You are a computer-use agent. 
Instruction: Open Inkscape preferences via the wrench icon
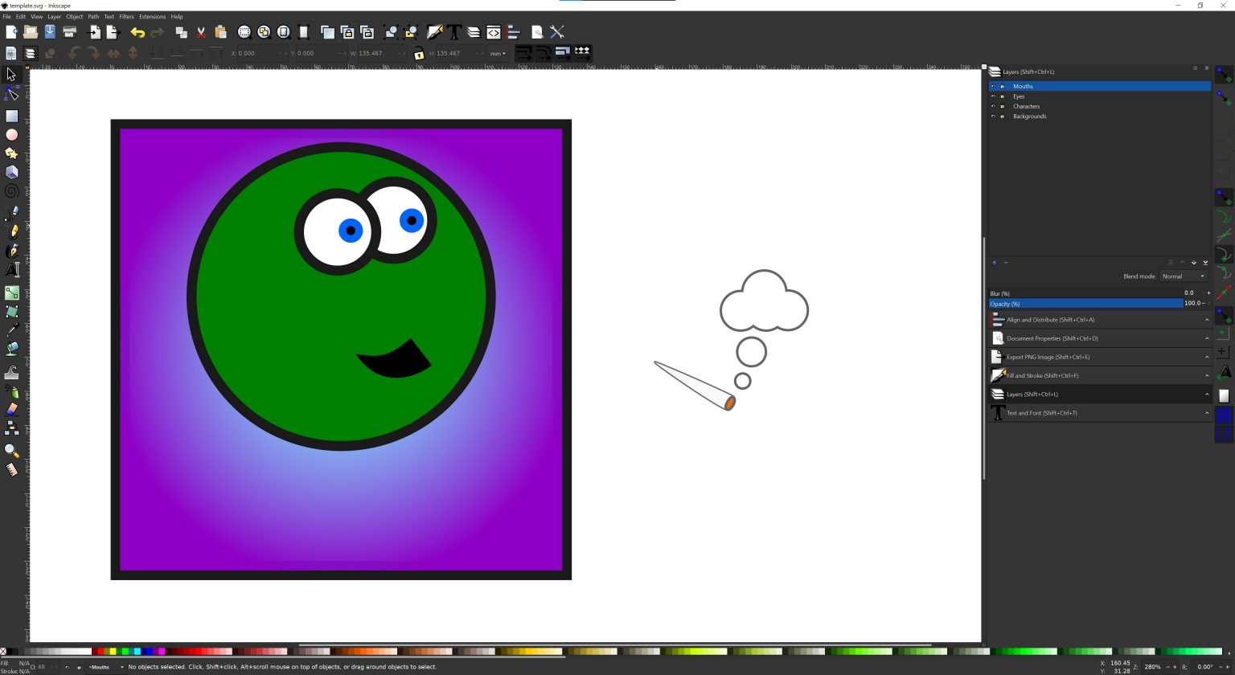click(x=556, y=32)
